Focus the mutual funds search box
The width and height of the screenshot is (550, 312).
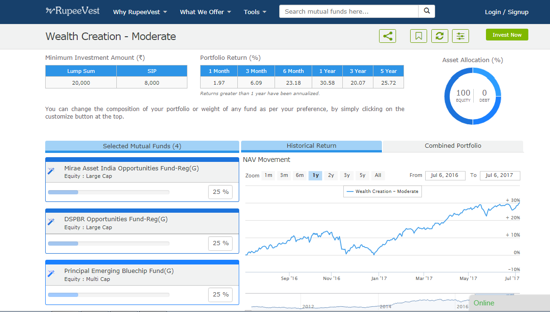coord(348,11)
